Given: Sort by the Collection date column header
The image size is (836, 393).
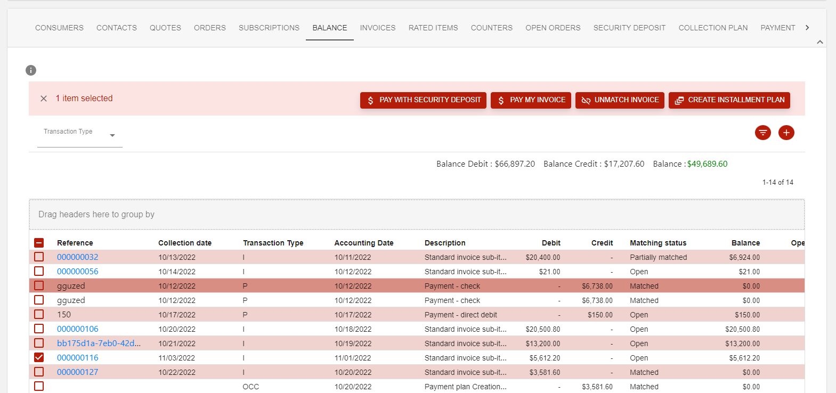Looking at the screenshot, I should [x=184, y=243].
